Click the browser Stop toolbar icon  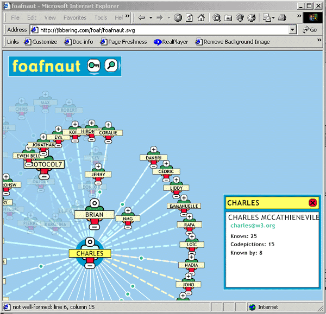(178, 18)
